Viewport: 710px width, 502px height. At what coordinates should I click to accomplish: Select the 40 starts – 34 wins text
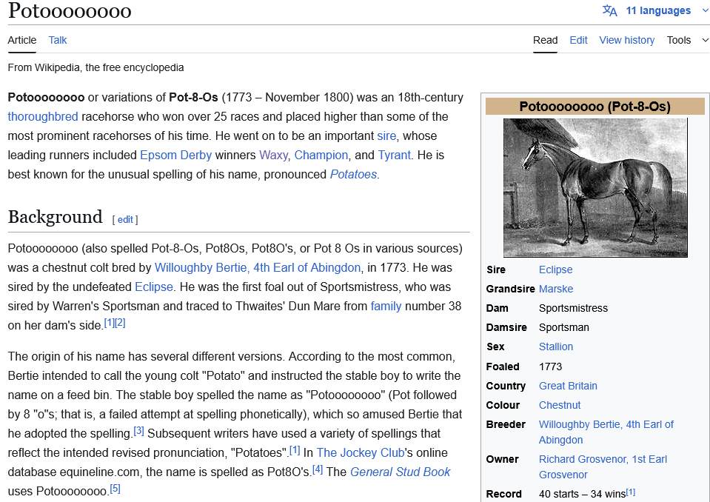click(582, 494)
